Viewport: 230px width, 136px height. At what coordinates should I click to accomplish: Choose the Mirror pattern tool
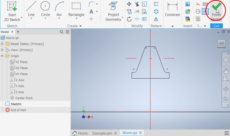(156, 19)
